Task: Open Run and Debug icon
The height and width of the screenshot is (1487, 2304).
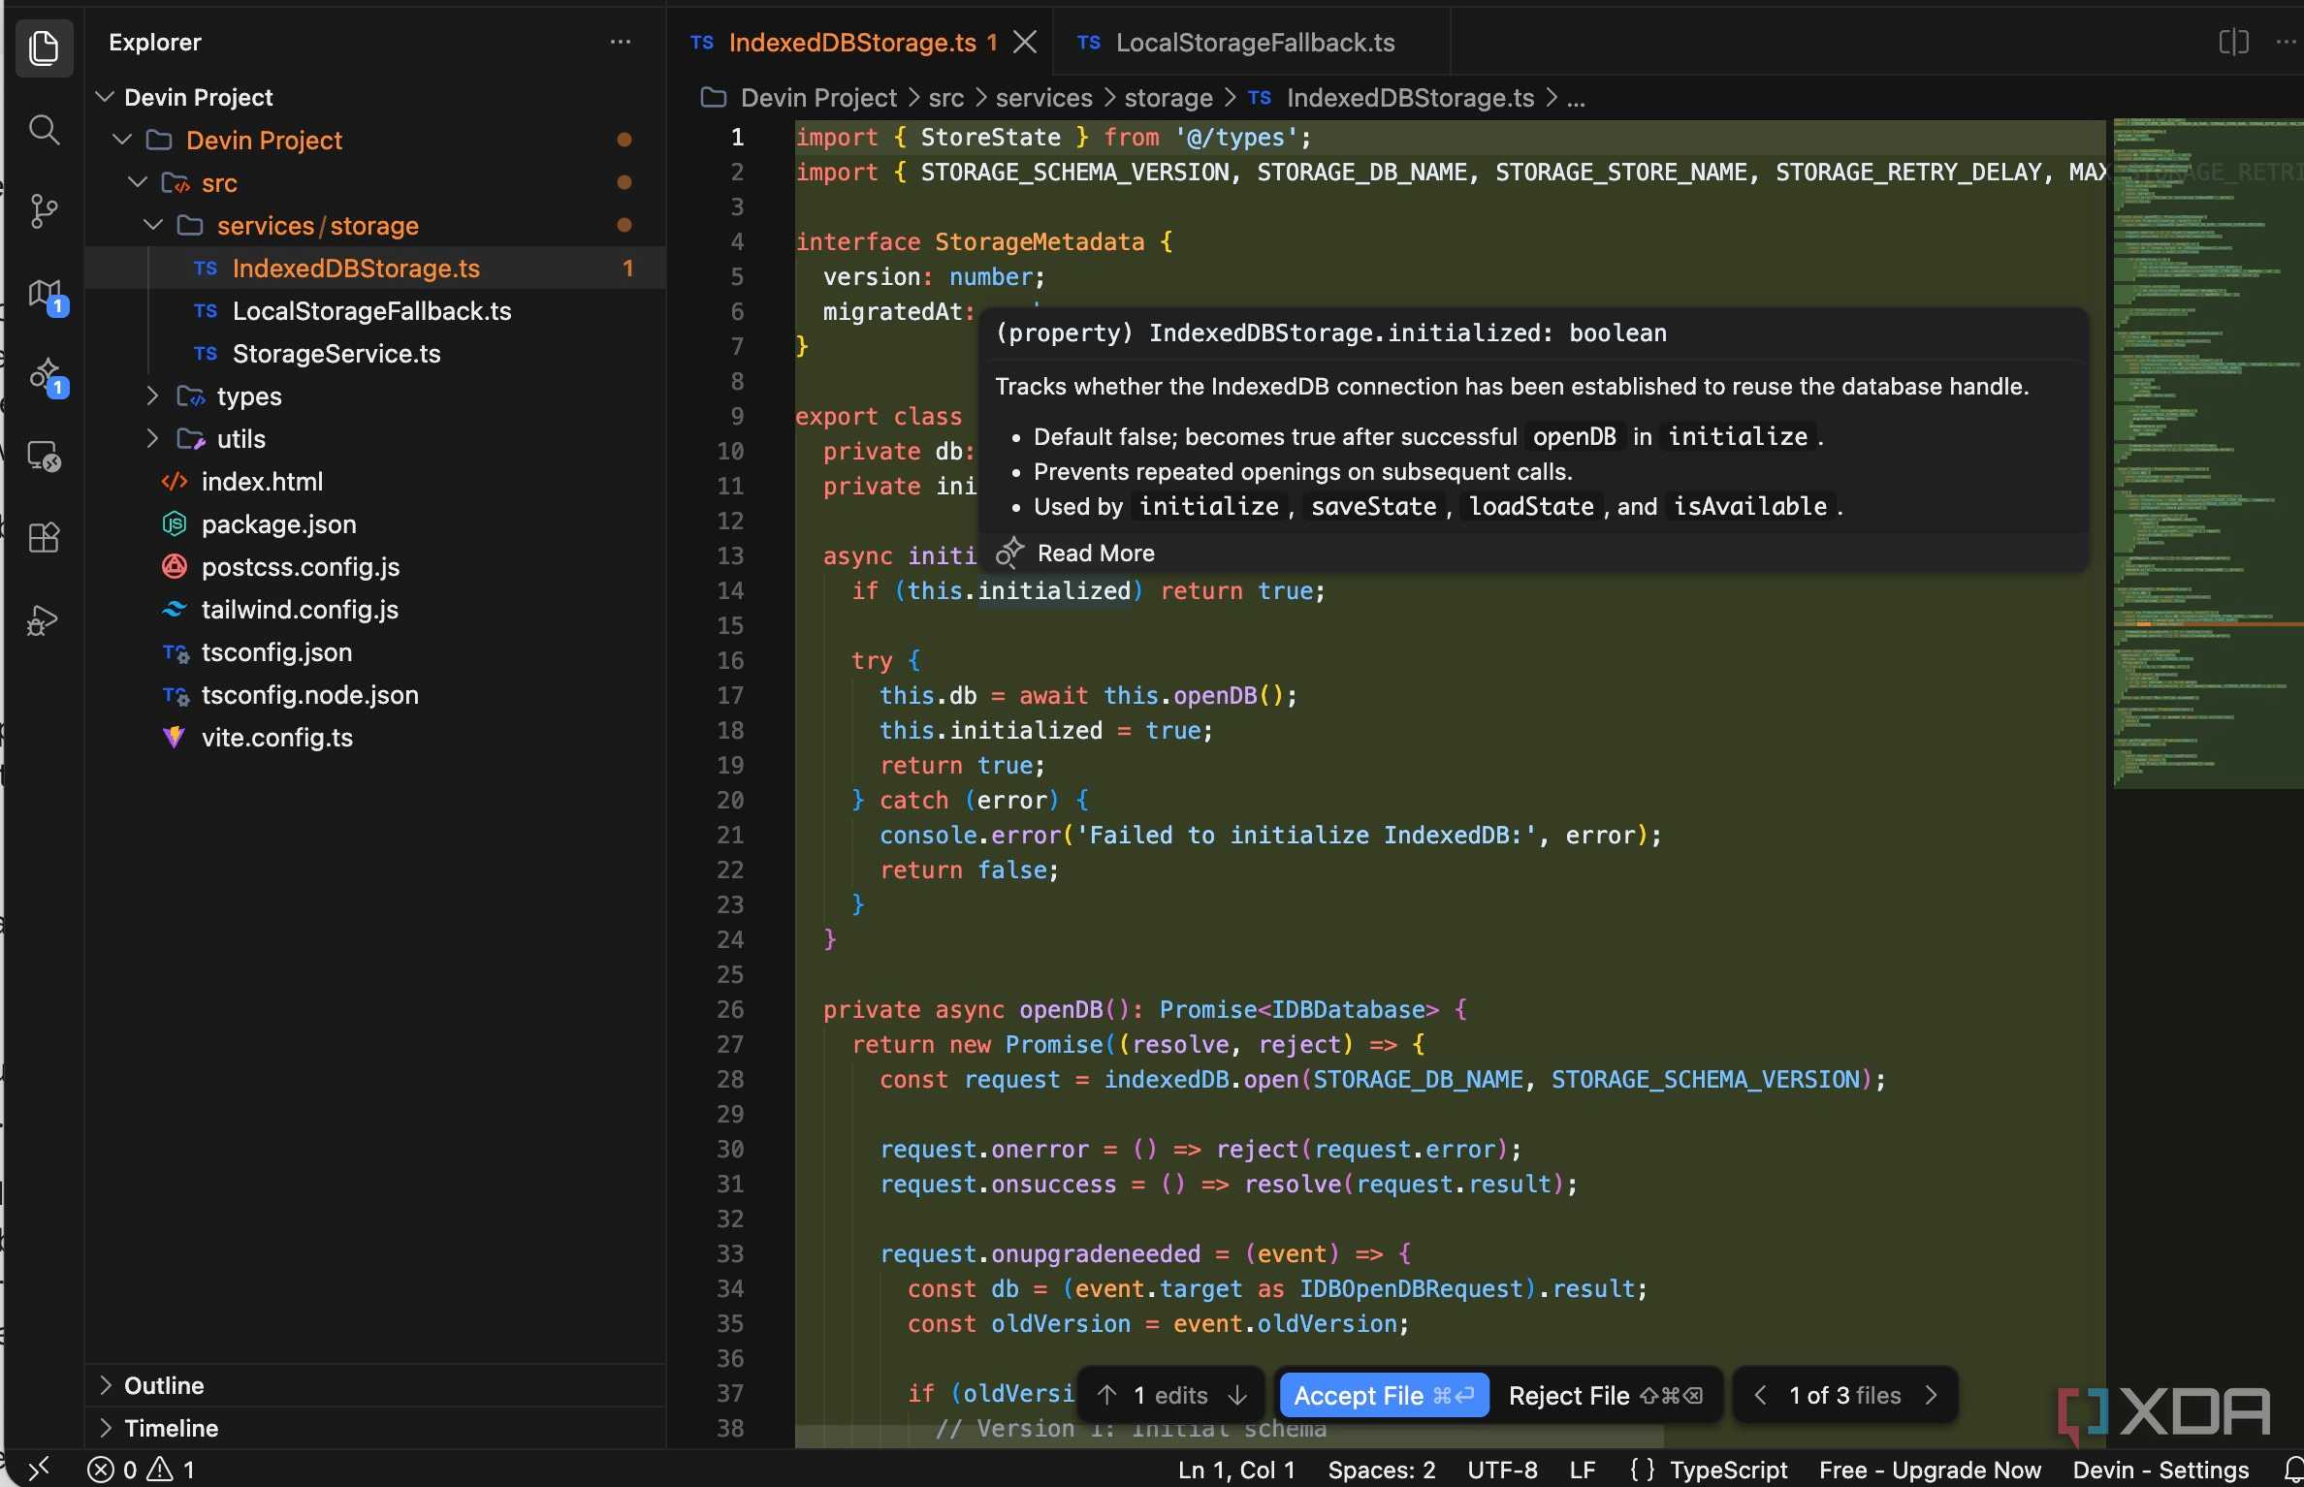Action: 43,620
